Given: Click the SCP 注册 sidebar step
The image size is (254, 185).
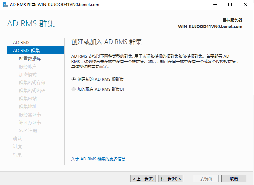Looking at the screenshot, I should click(28, 131).
